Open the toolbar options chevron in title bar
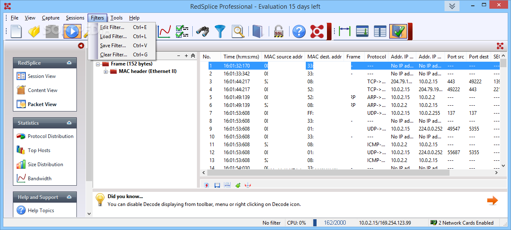The image size is (511, 230). click(452, 6)
